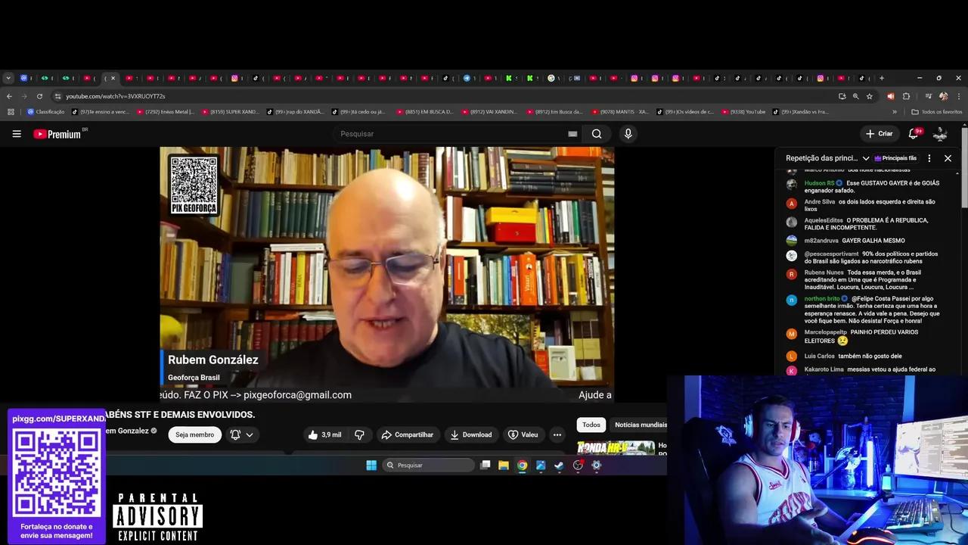Viewport: 968px width, 545px height.
Task: Click the 'Criar' create button
Action: [880, 134]
